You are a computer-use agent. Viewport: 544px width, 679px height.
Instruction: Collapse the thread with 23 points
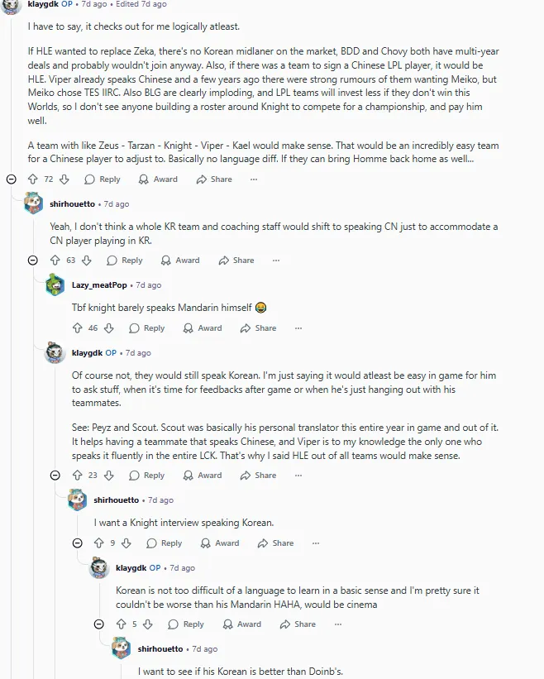[x=55, y=476]
